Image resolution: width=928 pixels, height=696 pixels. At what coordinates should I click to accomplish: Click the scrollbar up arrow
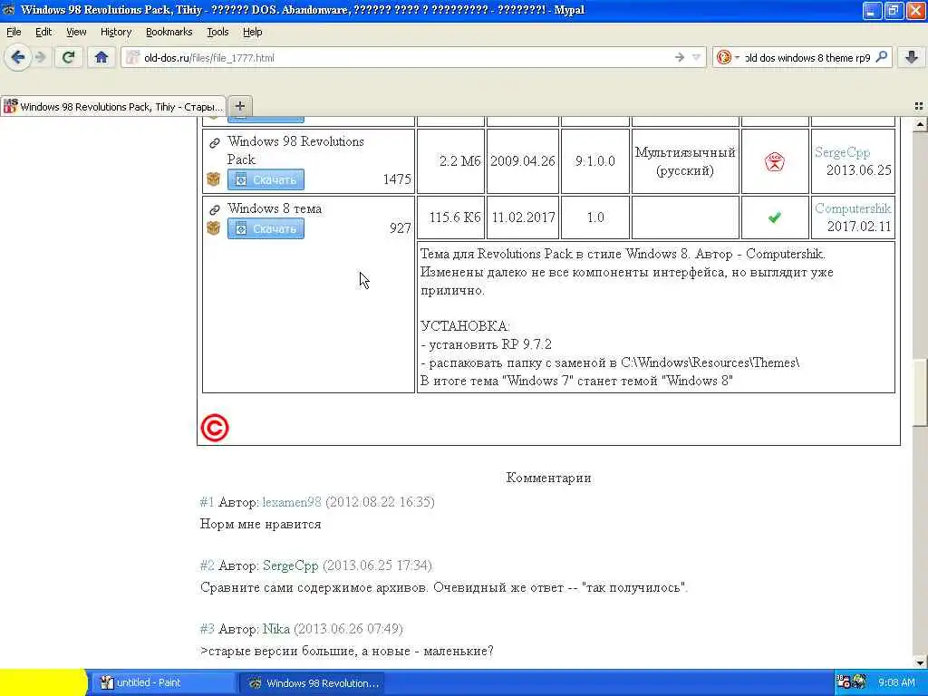click(x=920, y=124)
